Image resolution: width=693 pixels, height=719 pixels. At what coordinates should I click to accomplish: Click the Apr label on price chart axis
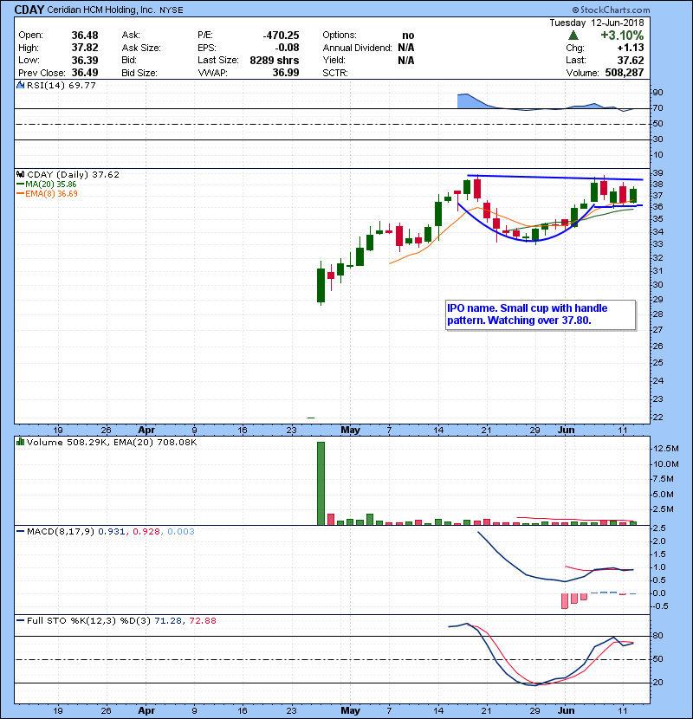pyautogui.click(x=146, y=431)
